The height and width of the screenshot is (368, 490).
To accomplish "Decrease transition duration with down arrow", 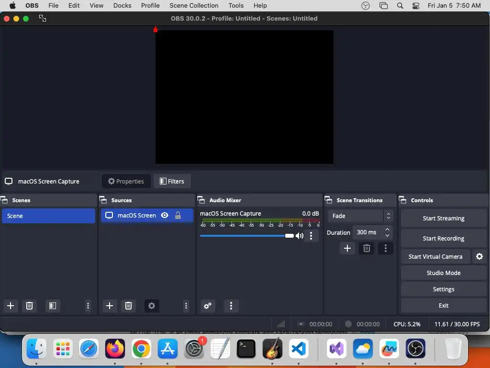I will [x=387, y=235].
